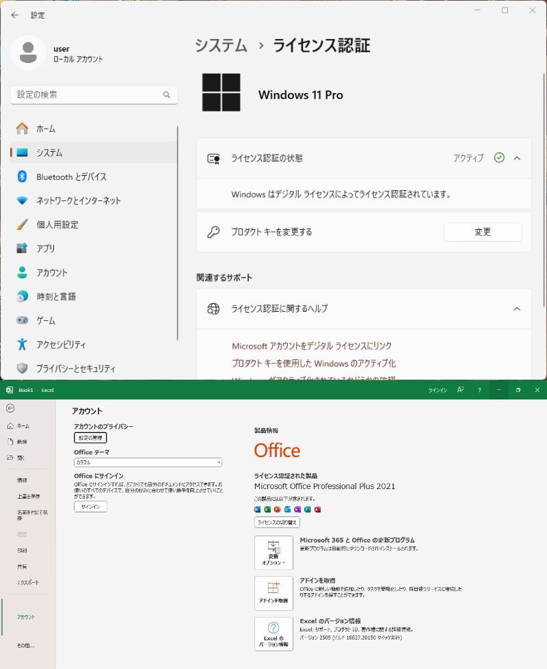Collapse the ライセンス認証に関するヘルプ section chevron
Viewport: 547px width, 669px height.
click(517, 309)
